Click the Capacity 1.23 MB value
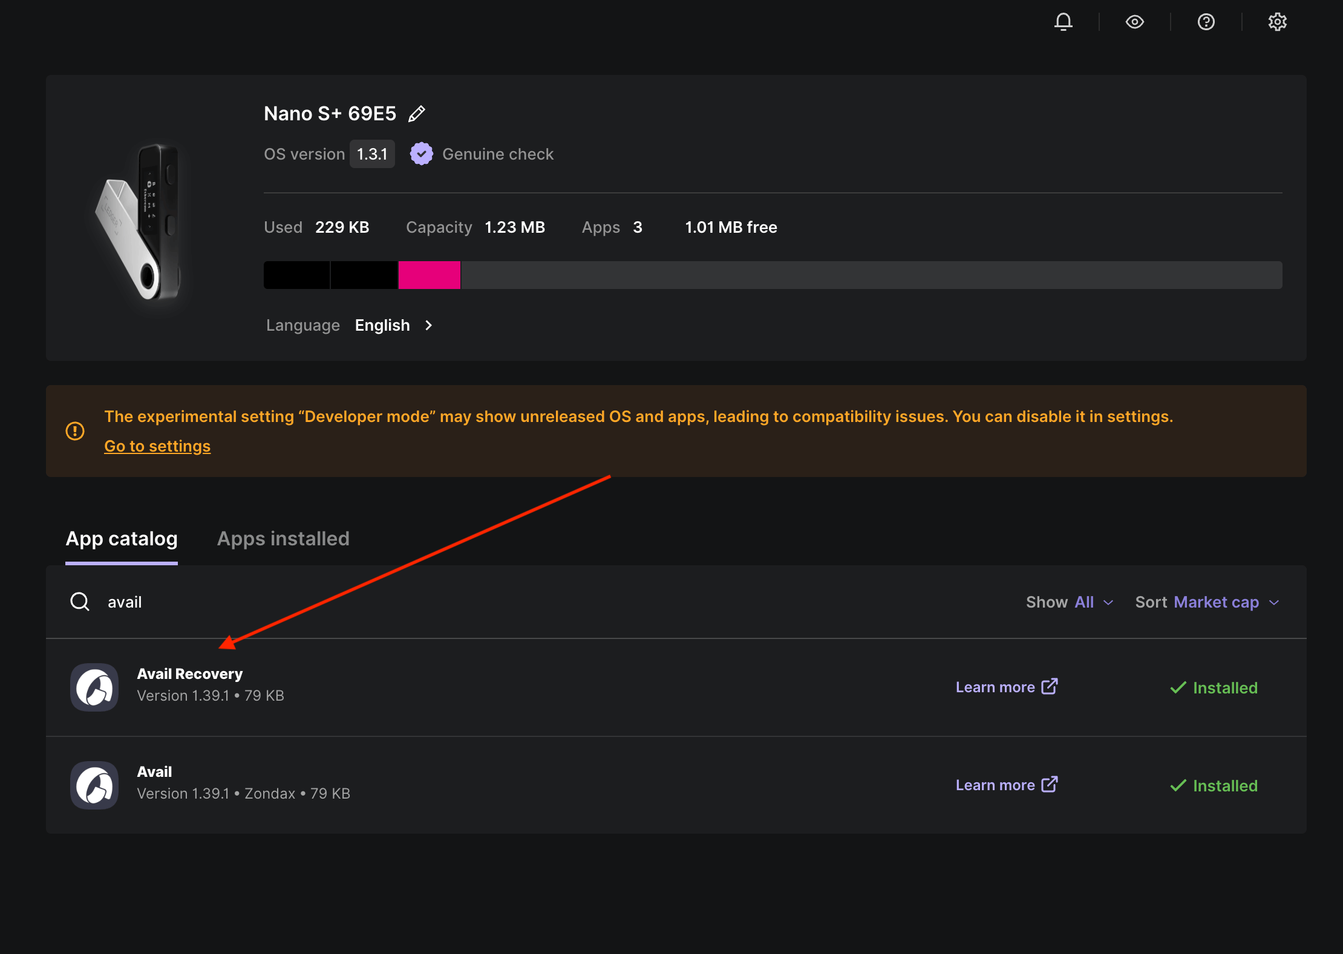The width and height of the screenshot is (1343, 954). 515,227
